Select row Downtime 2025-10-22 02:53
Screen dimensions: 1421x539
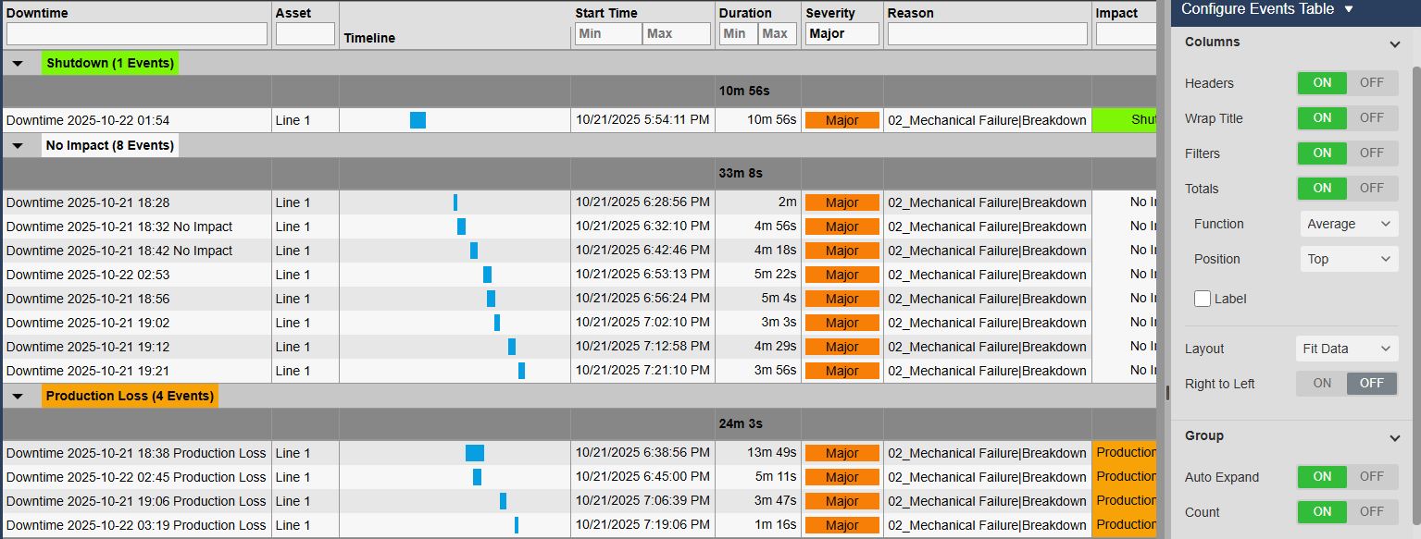[x=580, y=275]
